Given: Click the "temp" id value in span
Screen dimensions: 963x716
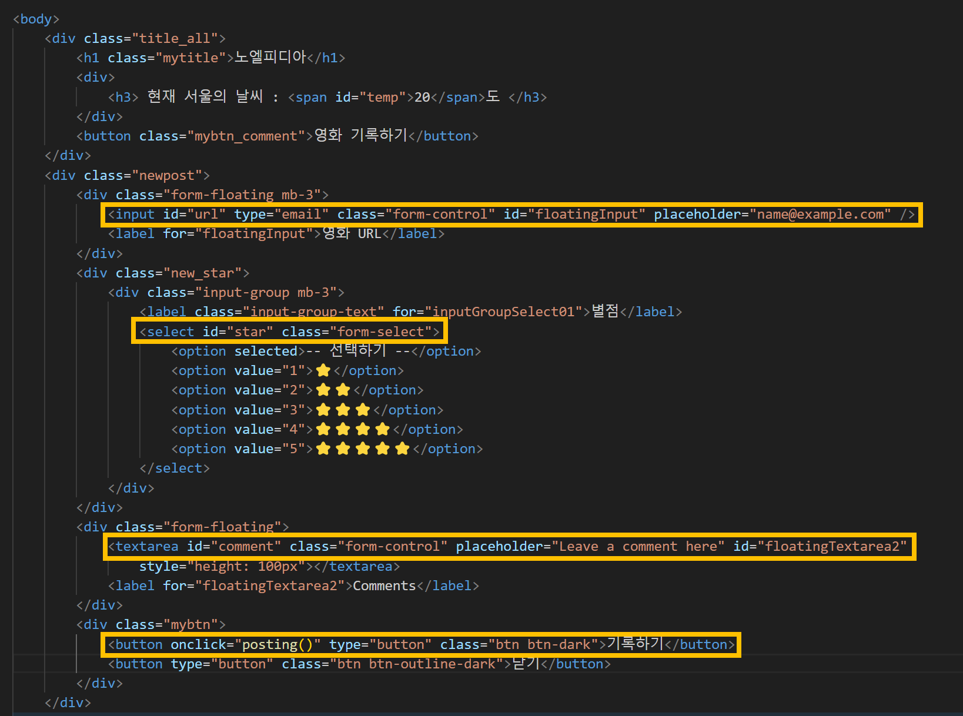Looking at the screenshot, I should click(383, 97).
